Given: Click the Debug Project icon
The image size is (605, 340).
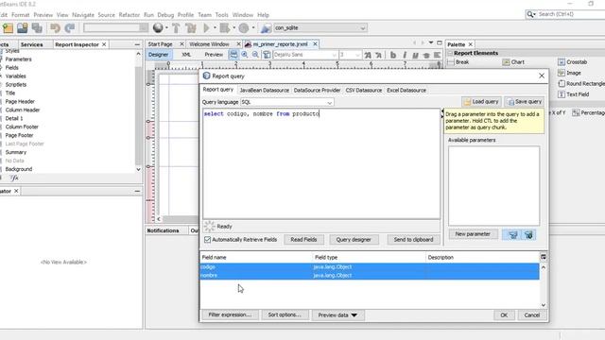Looking at the screenshot, I should pos(225,27).
